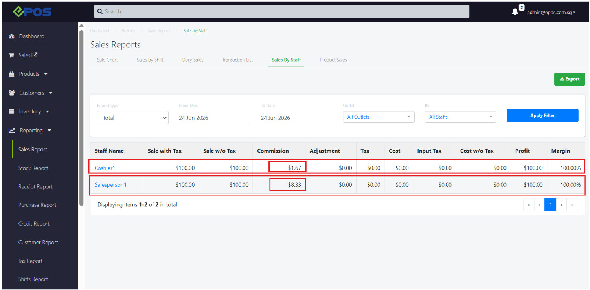Expand the Customers submenu
Viewport: 590px width, 290px height.
(x=50, y=93)
